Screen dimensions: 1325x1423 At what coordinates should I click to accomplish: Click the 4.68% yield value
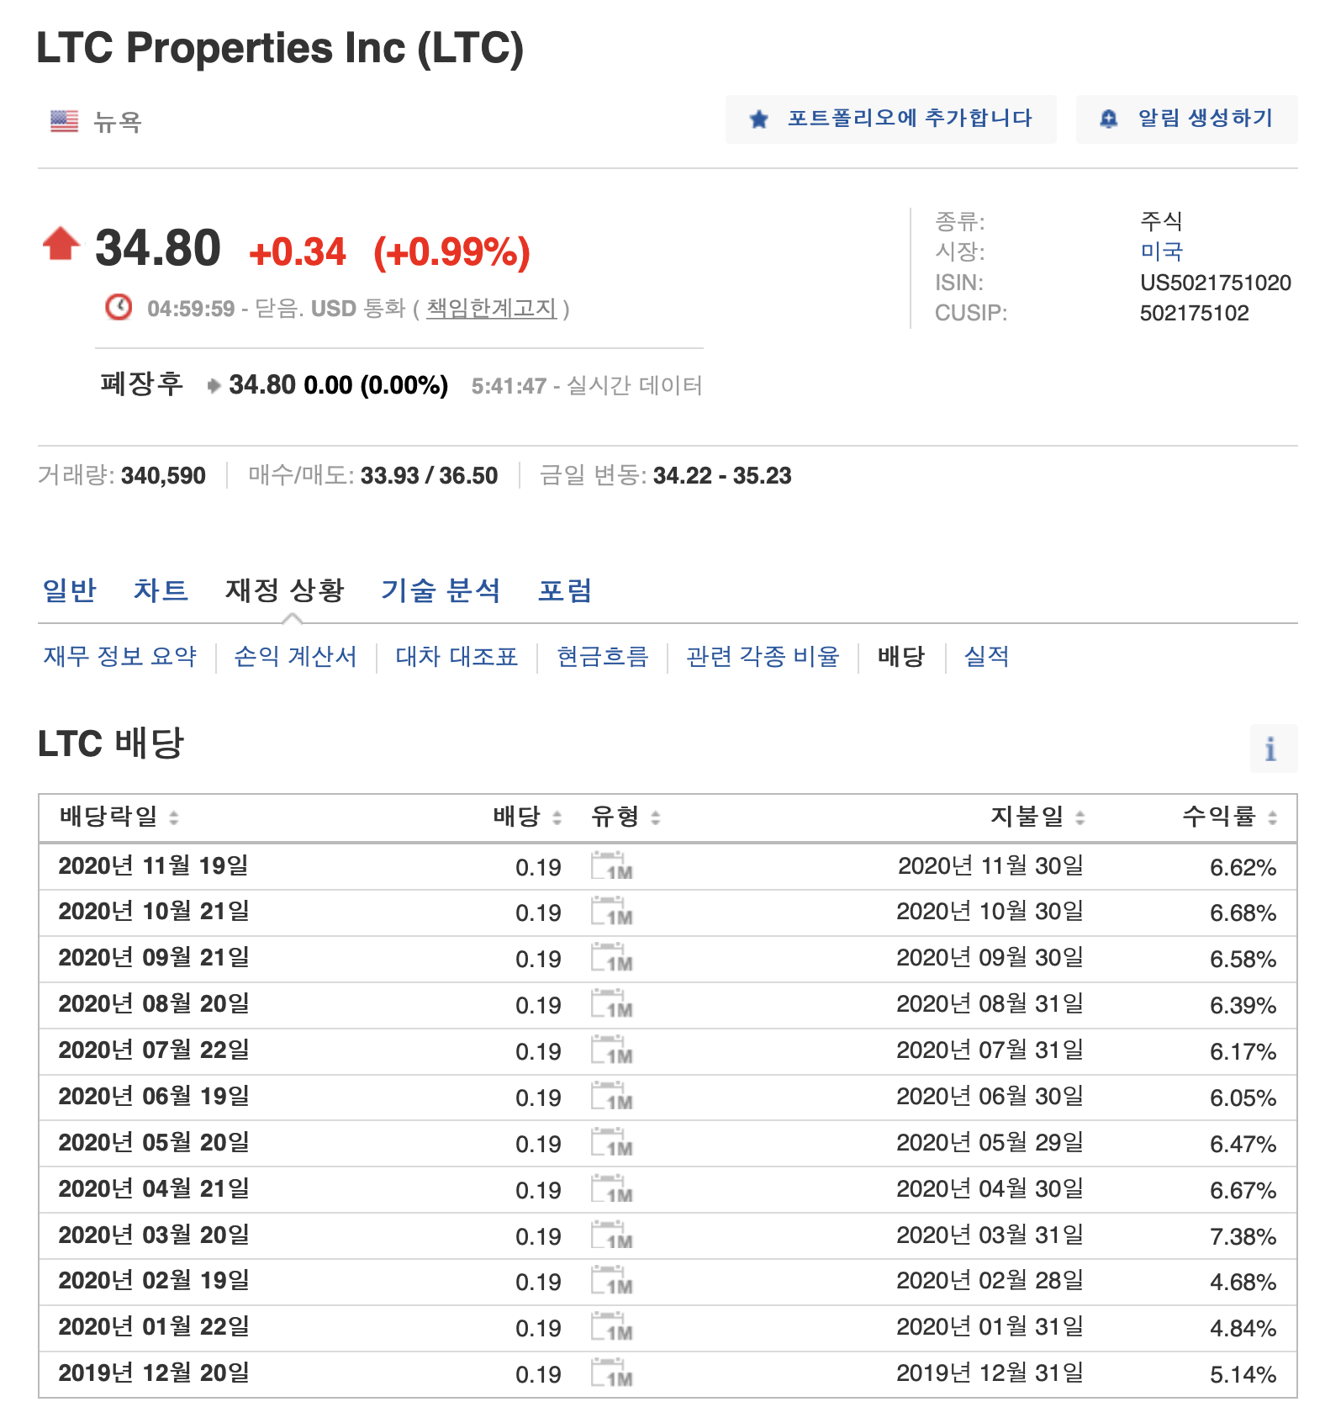pyautogui.click(x=1243, y=1283)
